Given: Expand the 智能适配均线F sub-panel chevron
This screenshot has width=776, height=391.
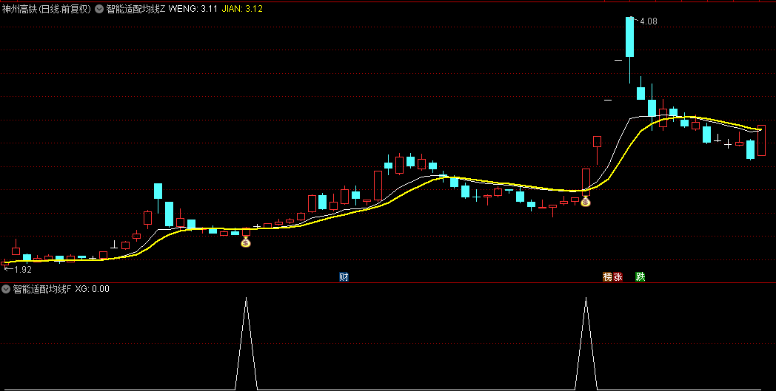Looking at the screenshot, I should coord(6,289).
